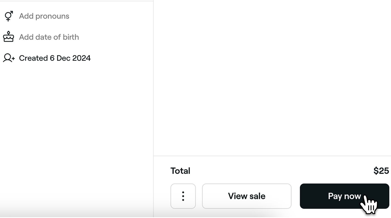Viewport: 391px width, 218px height.
Task: Click the dollar sign in the total amount
Action: coord(376,171)
